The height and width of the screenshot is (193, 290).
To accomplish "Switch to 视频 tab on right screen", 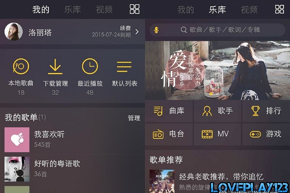I will point(249,10).
